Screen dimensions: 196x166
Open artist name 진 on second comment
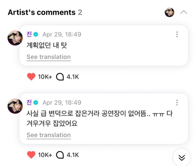pos(29,103)
